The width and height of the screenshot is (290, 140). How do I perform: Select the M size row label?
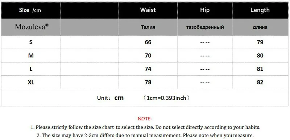[x=31, y=55]
